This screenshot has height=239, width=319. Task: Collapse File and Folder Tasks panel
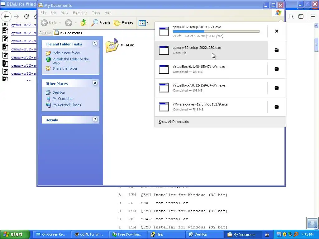(95, 44)
